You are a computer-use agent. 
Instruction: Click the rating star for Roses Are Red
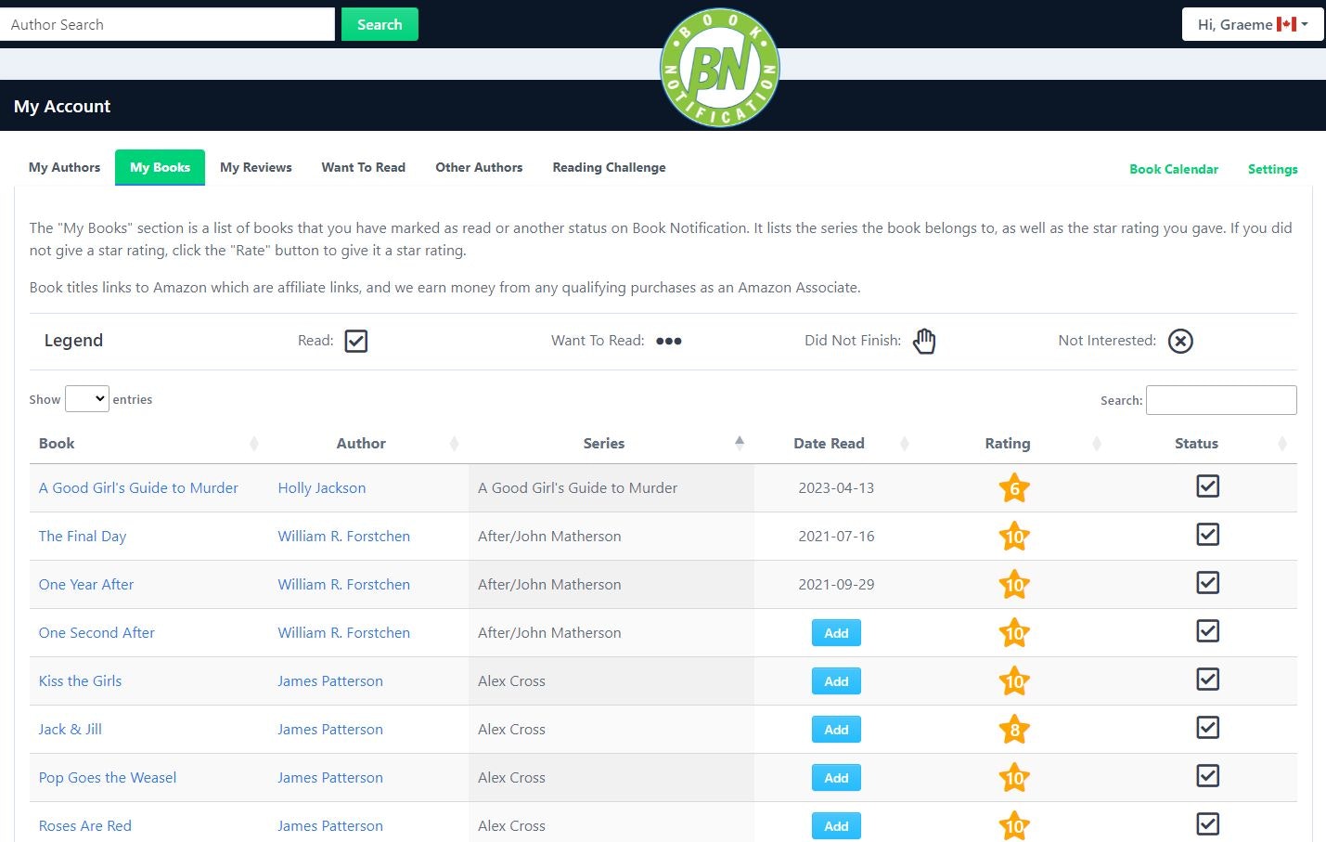(x=1014, y=826)
